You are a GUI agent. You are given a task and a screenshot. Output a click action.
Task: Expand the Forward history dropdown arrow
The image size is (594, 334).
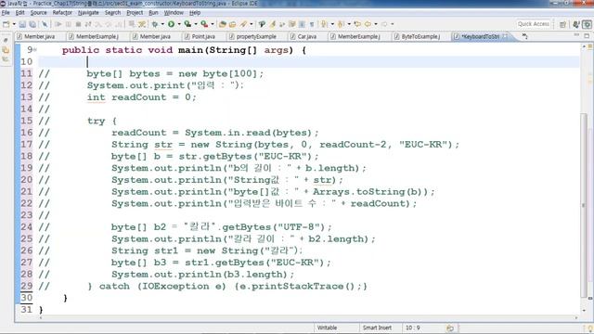(x=393, y=24)
